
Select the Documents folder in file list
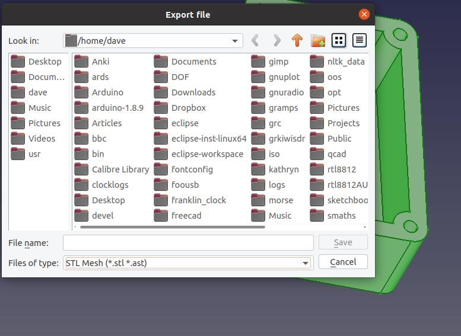[185, 62]
